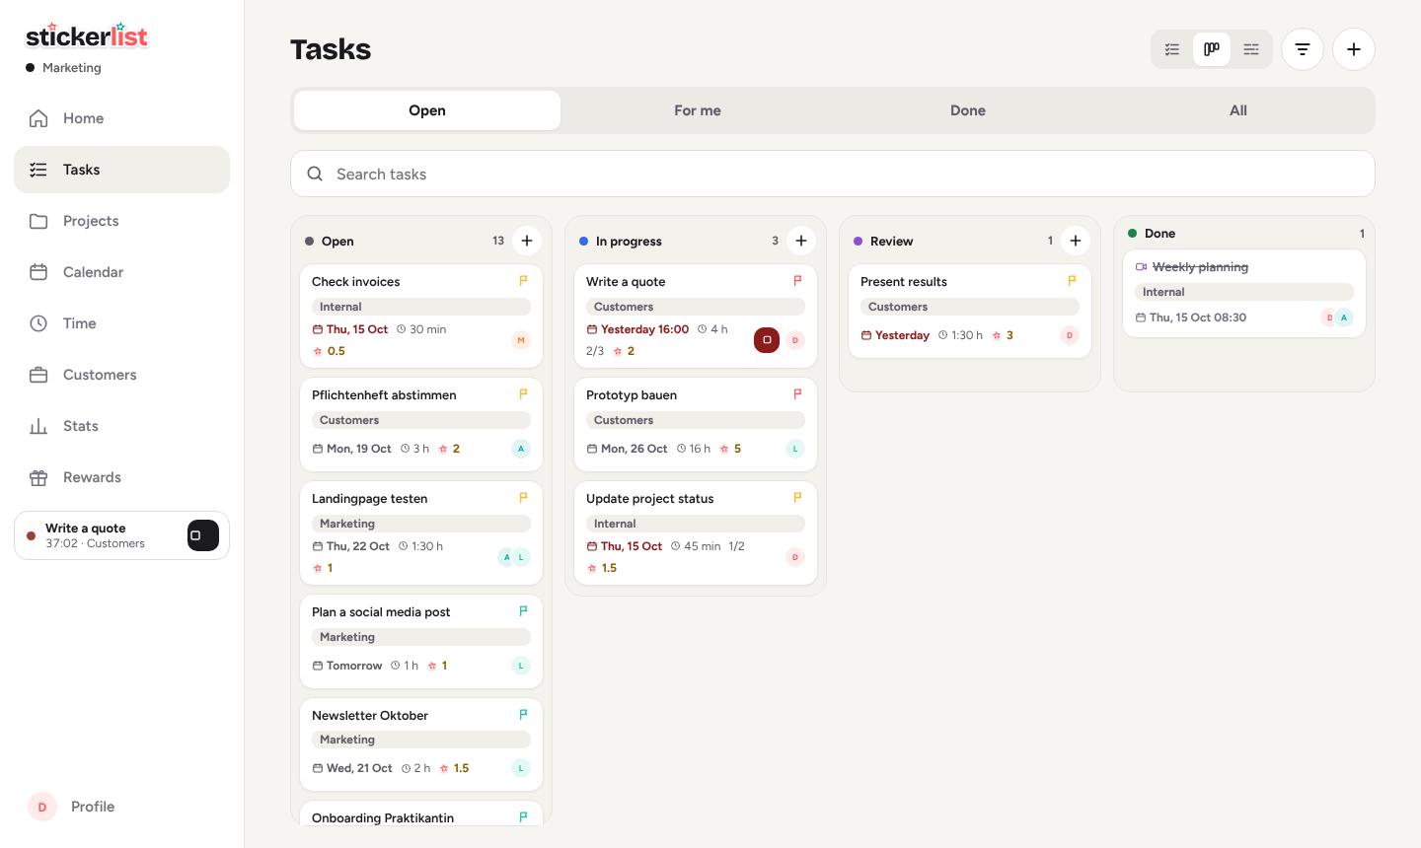The width and height of the screenshot is (1421, 848).
Task: Open the Weekly planning done task
Action: coord(1244,293)
